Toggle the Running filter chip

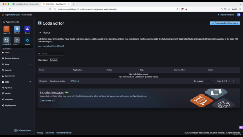tap(53, 60)
